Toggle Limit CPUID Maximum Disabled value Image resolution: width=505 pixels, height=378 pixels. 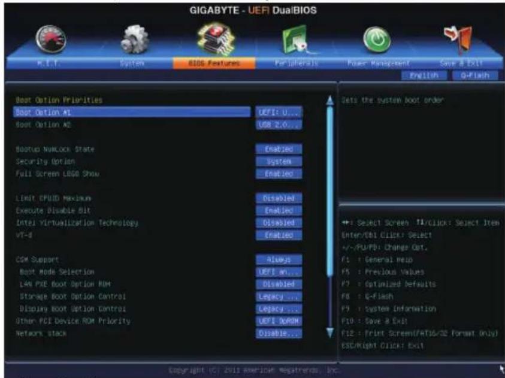[279, 198]
